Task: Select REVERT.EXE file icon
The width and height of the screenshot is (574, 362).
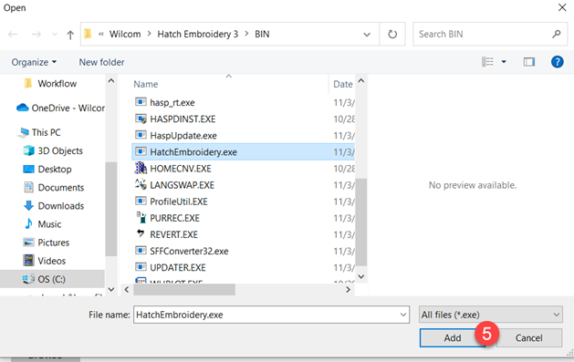Action: coord(141,233)
